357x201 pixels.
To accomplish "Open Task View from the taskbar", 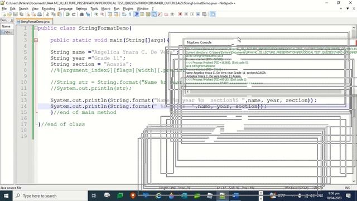I will tap(94, 196).
